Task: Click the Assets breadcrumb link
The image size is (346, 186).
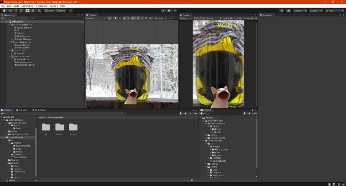Action: (x=42, y=117)
